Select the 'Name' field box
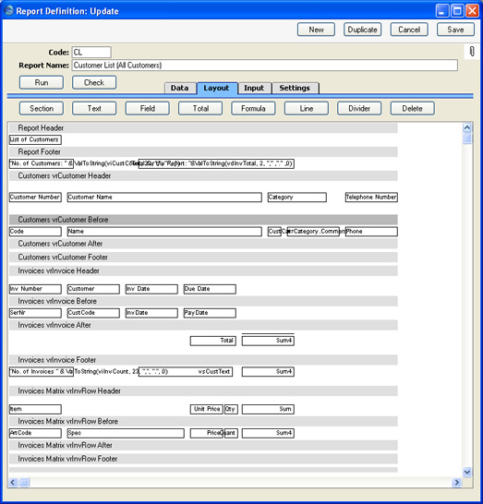This screenshot has height=504, width=483. [x=164, y=232]
